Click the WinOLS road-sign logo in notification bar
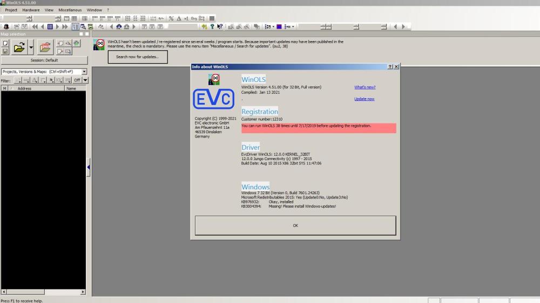 [x=99, y=45]
